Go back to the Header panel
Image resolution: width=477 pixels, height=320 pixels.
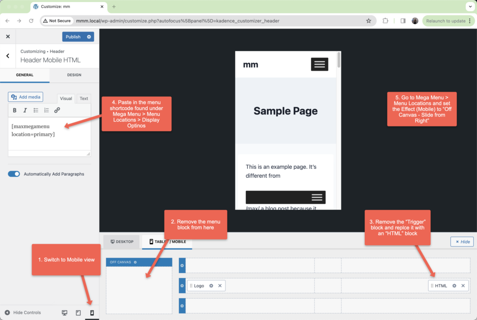(x=7, y=56)
